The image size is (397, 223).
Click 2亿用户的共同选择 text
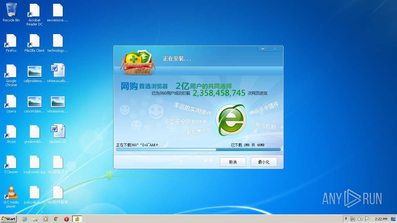[x=204, y=86]
